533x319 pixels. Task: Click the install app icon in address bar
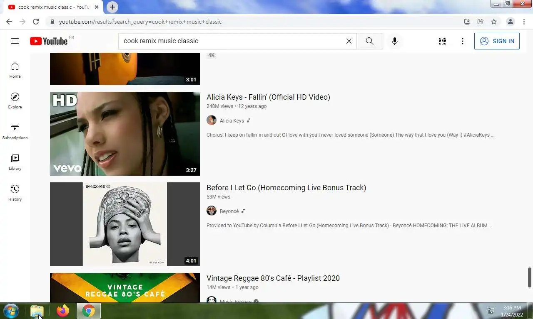pyautogui.click(x=467, y=22)
